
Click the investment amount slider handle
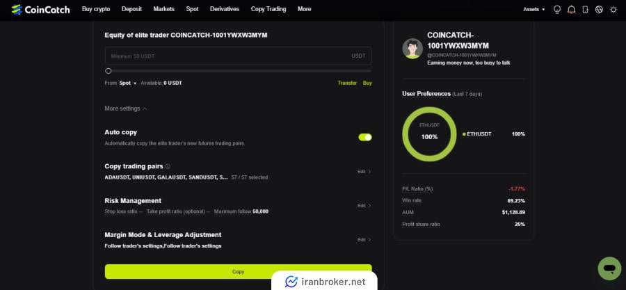(x=109, y=71)
